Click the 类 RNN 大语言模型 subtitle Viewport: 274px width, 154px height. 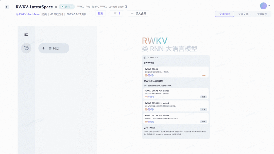(x=170, y=49)
